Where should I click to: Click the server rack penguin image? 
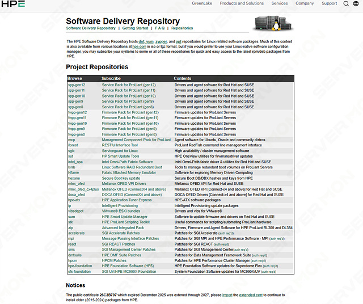pos(273,23)
